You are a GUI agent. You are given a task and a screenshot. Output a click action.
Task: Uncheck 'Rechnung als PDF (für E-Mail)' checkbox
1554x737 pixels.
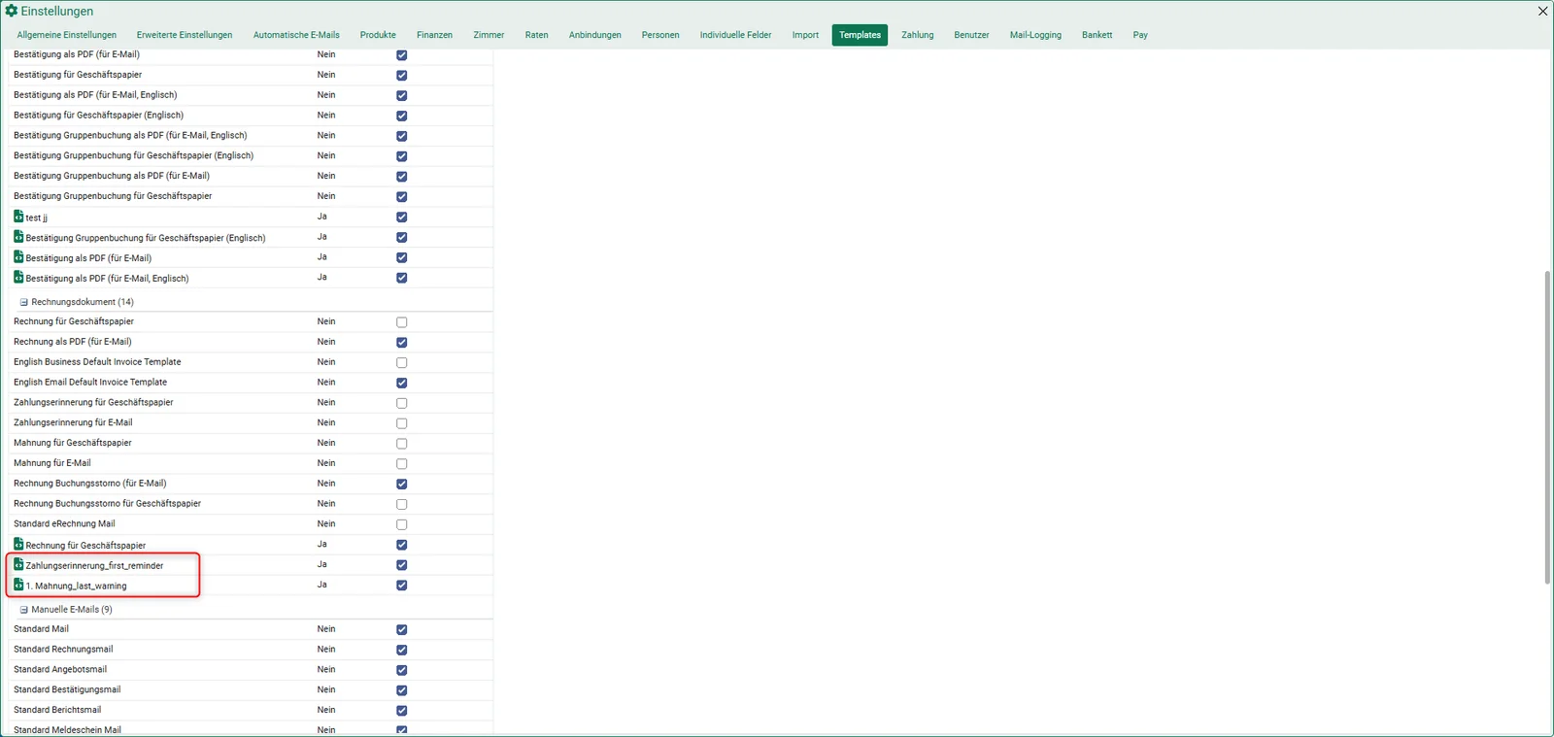[401, 343]
